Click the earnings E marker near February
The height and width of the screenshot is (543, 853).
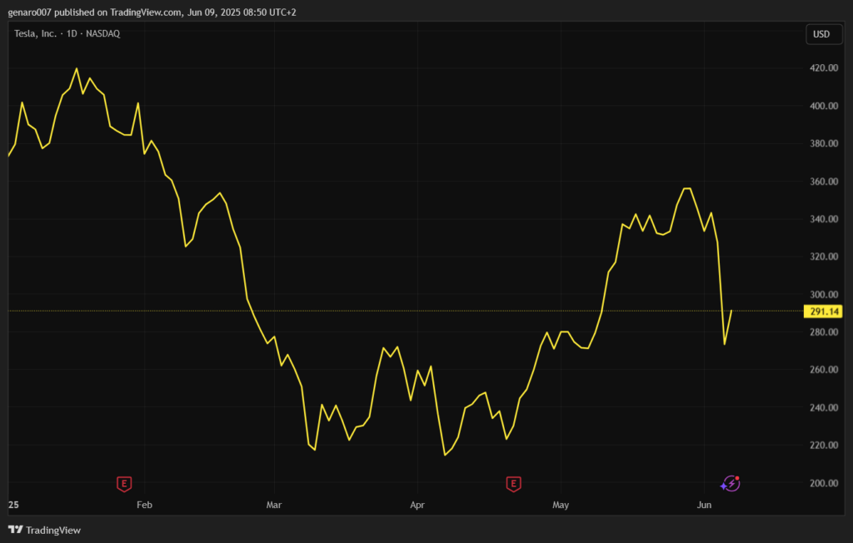(124, 483)
